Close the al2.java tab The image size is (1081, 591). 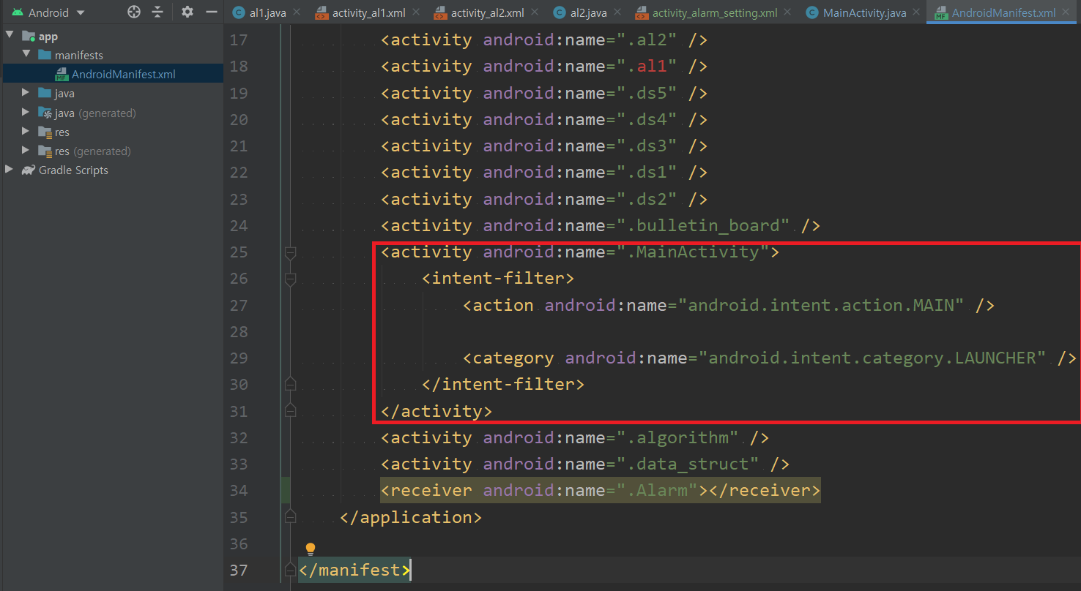(x=616, y=12)
